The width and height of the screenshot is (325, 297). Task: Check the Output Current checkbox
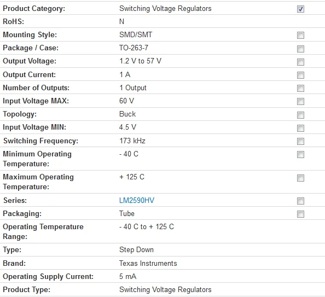pos(300,75)
